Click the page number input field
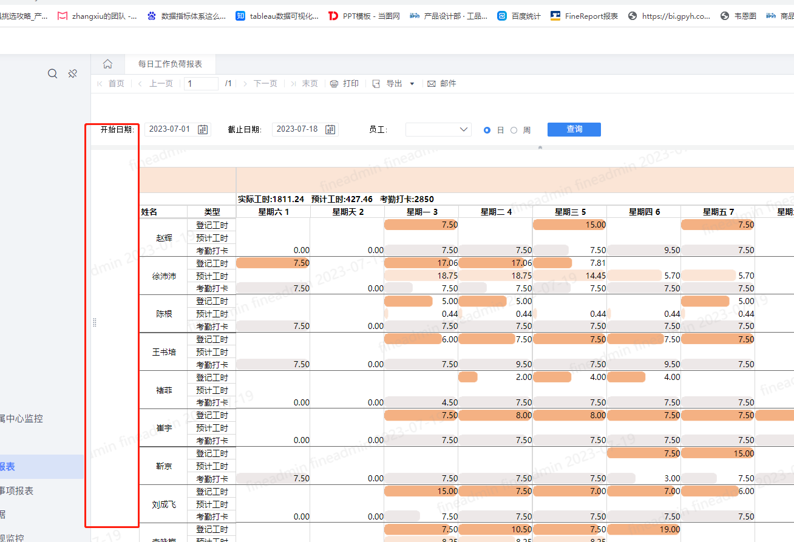 (x=202, y=84)
